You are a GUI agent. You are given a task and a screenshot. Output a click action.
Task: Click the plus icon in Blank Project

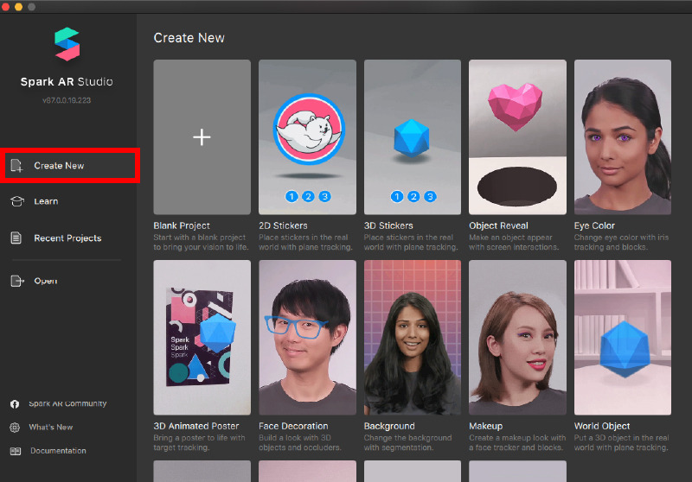coord(202,137)
